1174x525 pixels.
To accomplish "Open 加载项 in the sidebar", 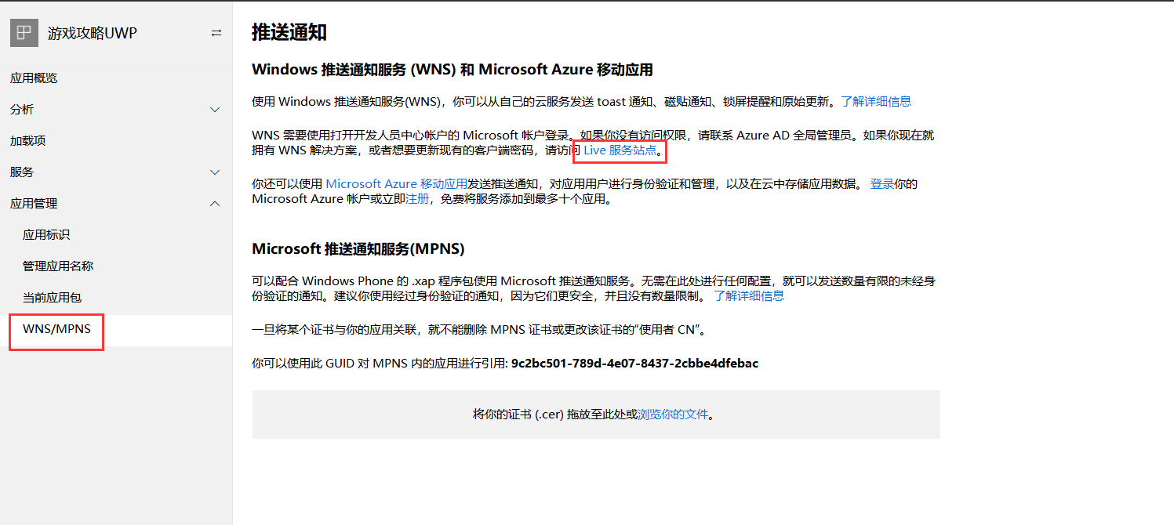I will click(28, 141).
